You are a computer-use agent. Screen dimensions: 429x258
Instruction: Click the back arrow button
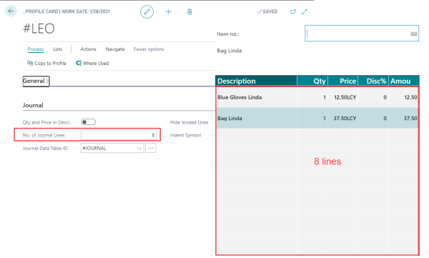tap(11, 11)
